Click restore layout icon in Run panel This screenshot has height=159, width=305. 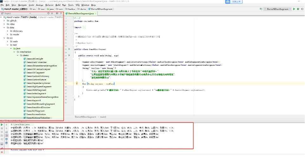2,144
